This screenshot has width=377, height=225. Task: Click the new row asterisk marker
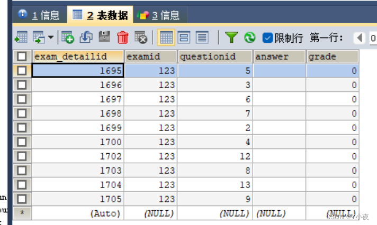tap(22, 213)
